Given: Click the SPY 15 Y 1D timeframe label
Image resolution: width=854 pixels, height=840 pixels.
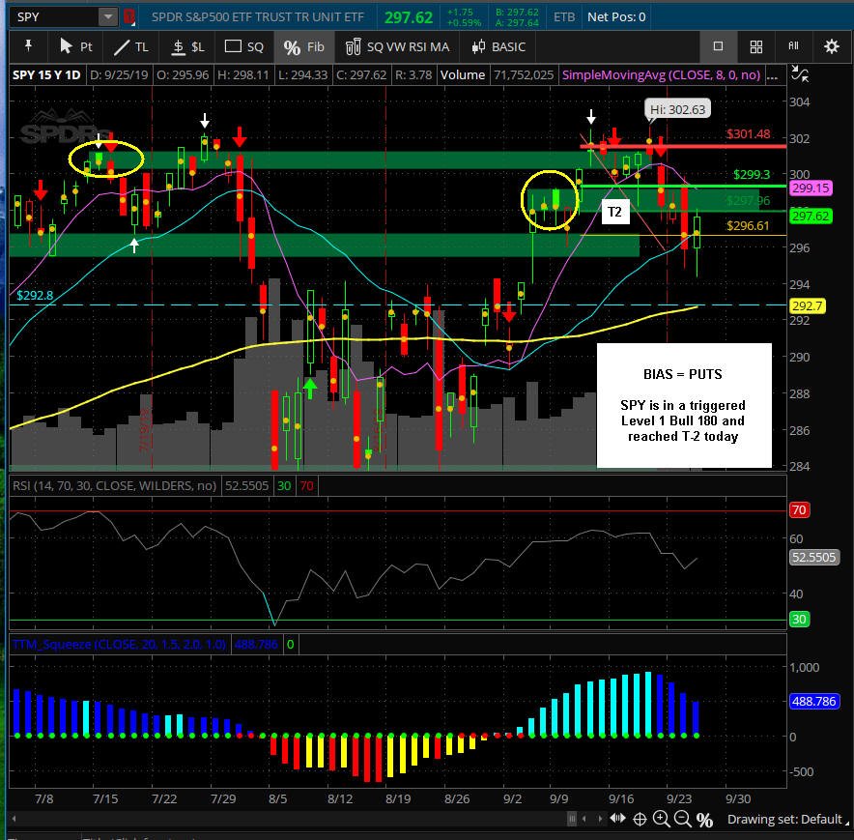Looking at the screenshot, I should tap(46, 74).
